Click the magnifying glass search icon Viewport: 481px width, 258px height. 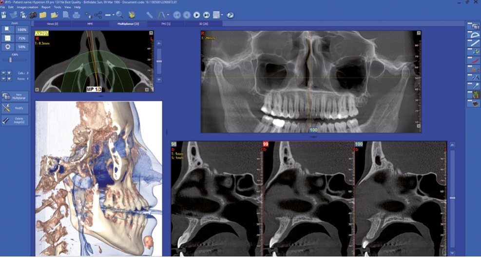[119, 15]
